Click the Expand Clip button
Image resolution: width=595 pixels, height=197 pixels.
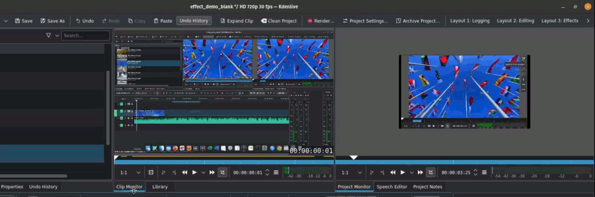tap(236, 21)
